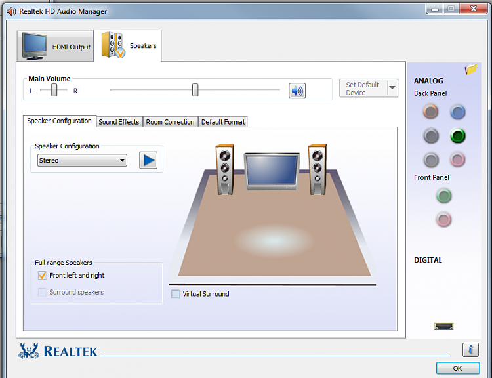Click the Set Default Device button
492x378 pixels.
[x=363, y=88]
